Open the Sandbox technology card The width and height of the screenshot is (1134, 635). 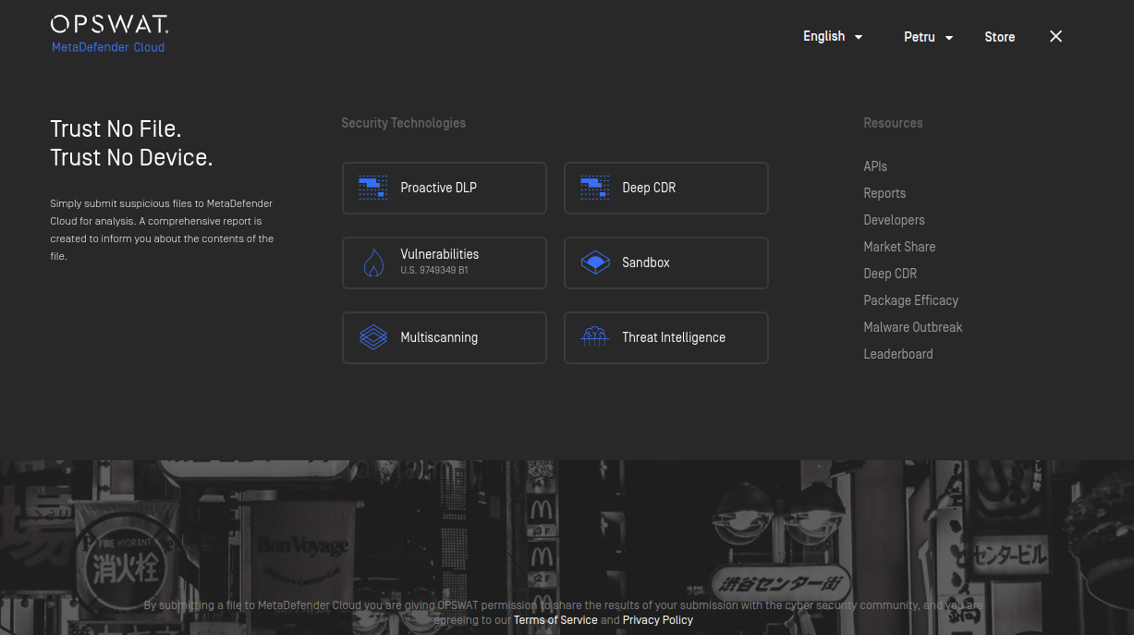pos(666,263)
